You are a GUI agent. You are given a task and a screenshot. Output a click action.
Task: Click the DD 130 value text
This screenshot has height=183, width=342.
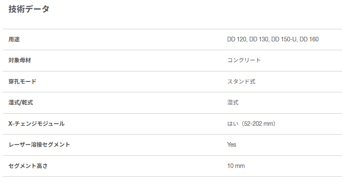pyautogui.click(x=259, y=40)
